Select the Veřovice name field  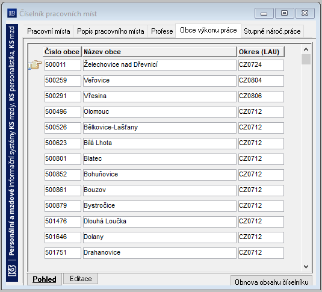click(x=159, y=81)
